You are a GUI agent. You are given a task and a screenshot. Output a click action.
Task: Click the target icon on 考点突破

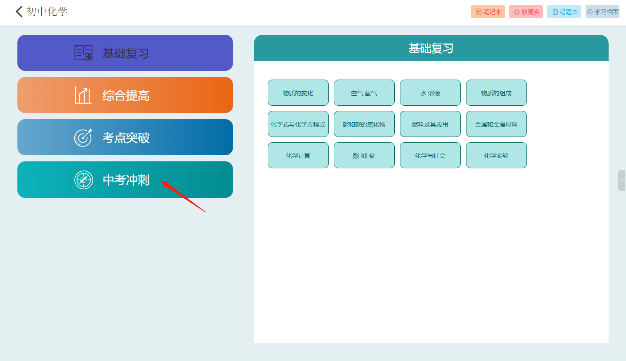tap(83, 137)
